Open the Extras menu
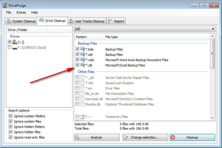 pos(21,12)
